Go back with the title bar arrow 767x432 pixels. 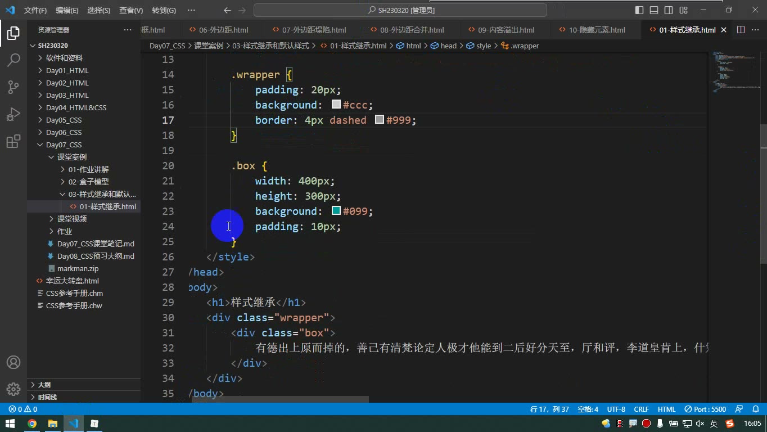click(227, 10)
